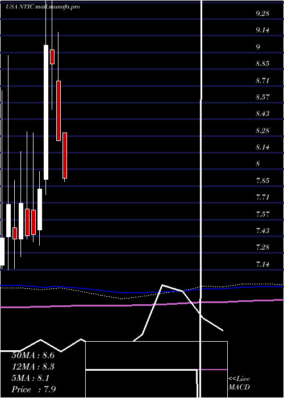This screenshot has width=284, height=398.
Task: Click the 8.28 price axis label
Action: pyautogui.click(x=262, y=131)
